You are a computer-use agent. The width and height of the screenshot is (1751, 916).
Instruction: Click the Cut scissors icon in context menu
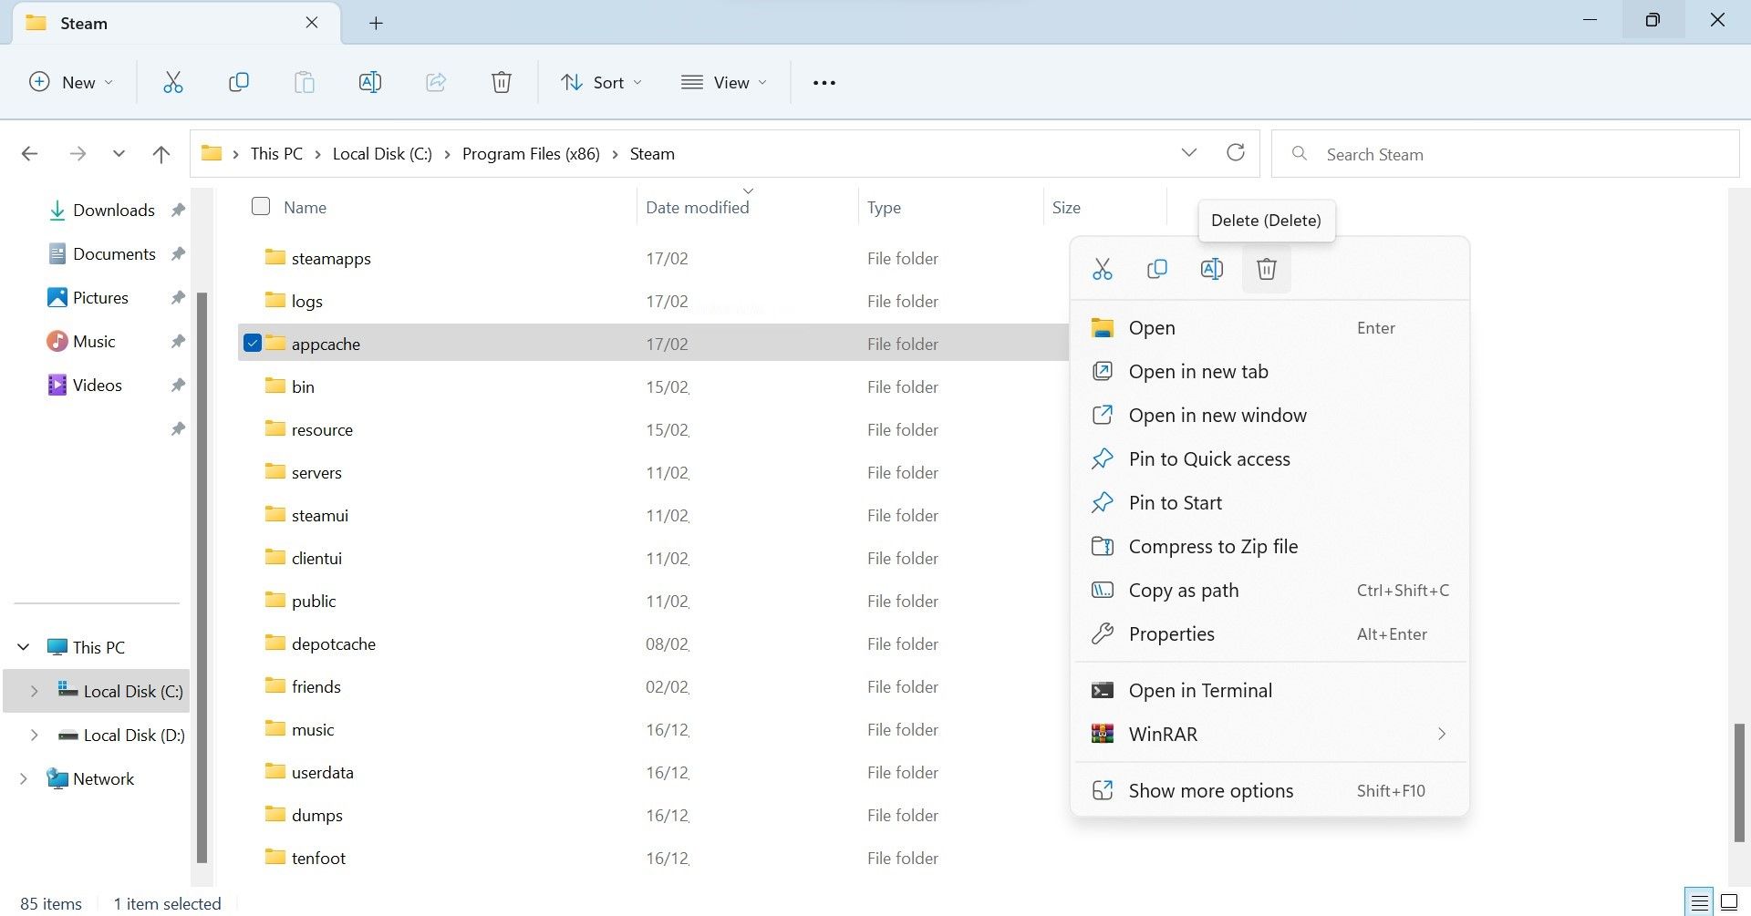1102,269
